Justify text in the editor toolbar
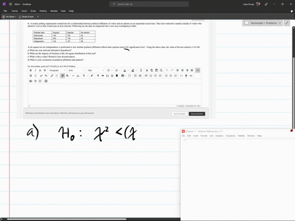This screenshot has width=295, height=221. (192, 71)
